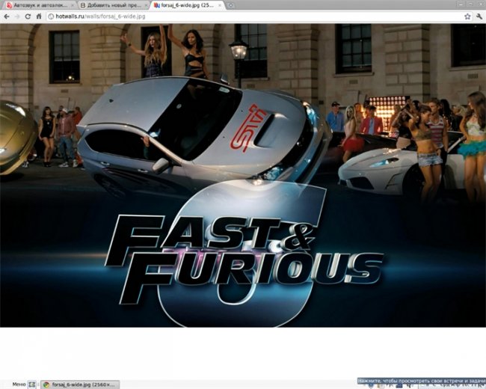Click the browser Forward arrow button
Screen dimensions: 486x389
pyautogui.click(x=17, y=16)
